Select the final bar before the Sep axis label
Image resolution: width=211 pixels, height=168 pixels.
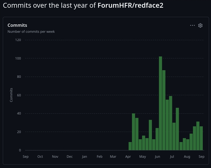tap(201, 138)
